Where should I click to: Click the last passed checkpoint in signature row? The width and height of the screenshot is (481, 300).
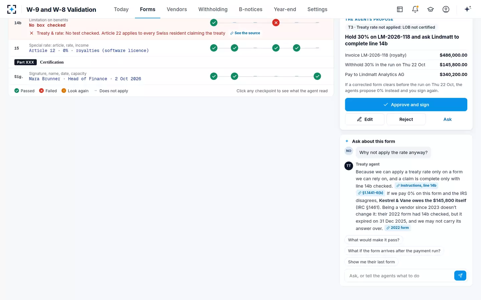click(x=317, y=76)
